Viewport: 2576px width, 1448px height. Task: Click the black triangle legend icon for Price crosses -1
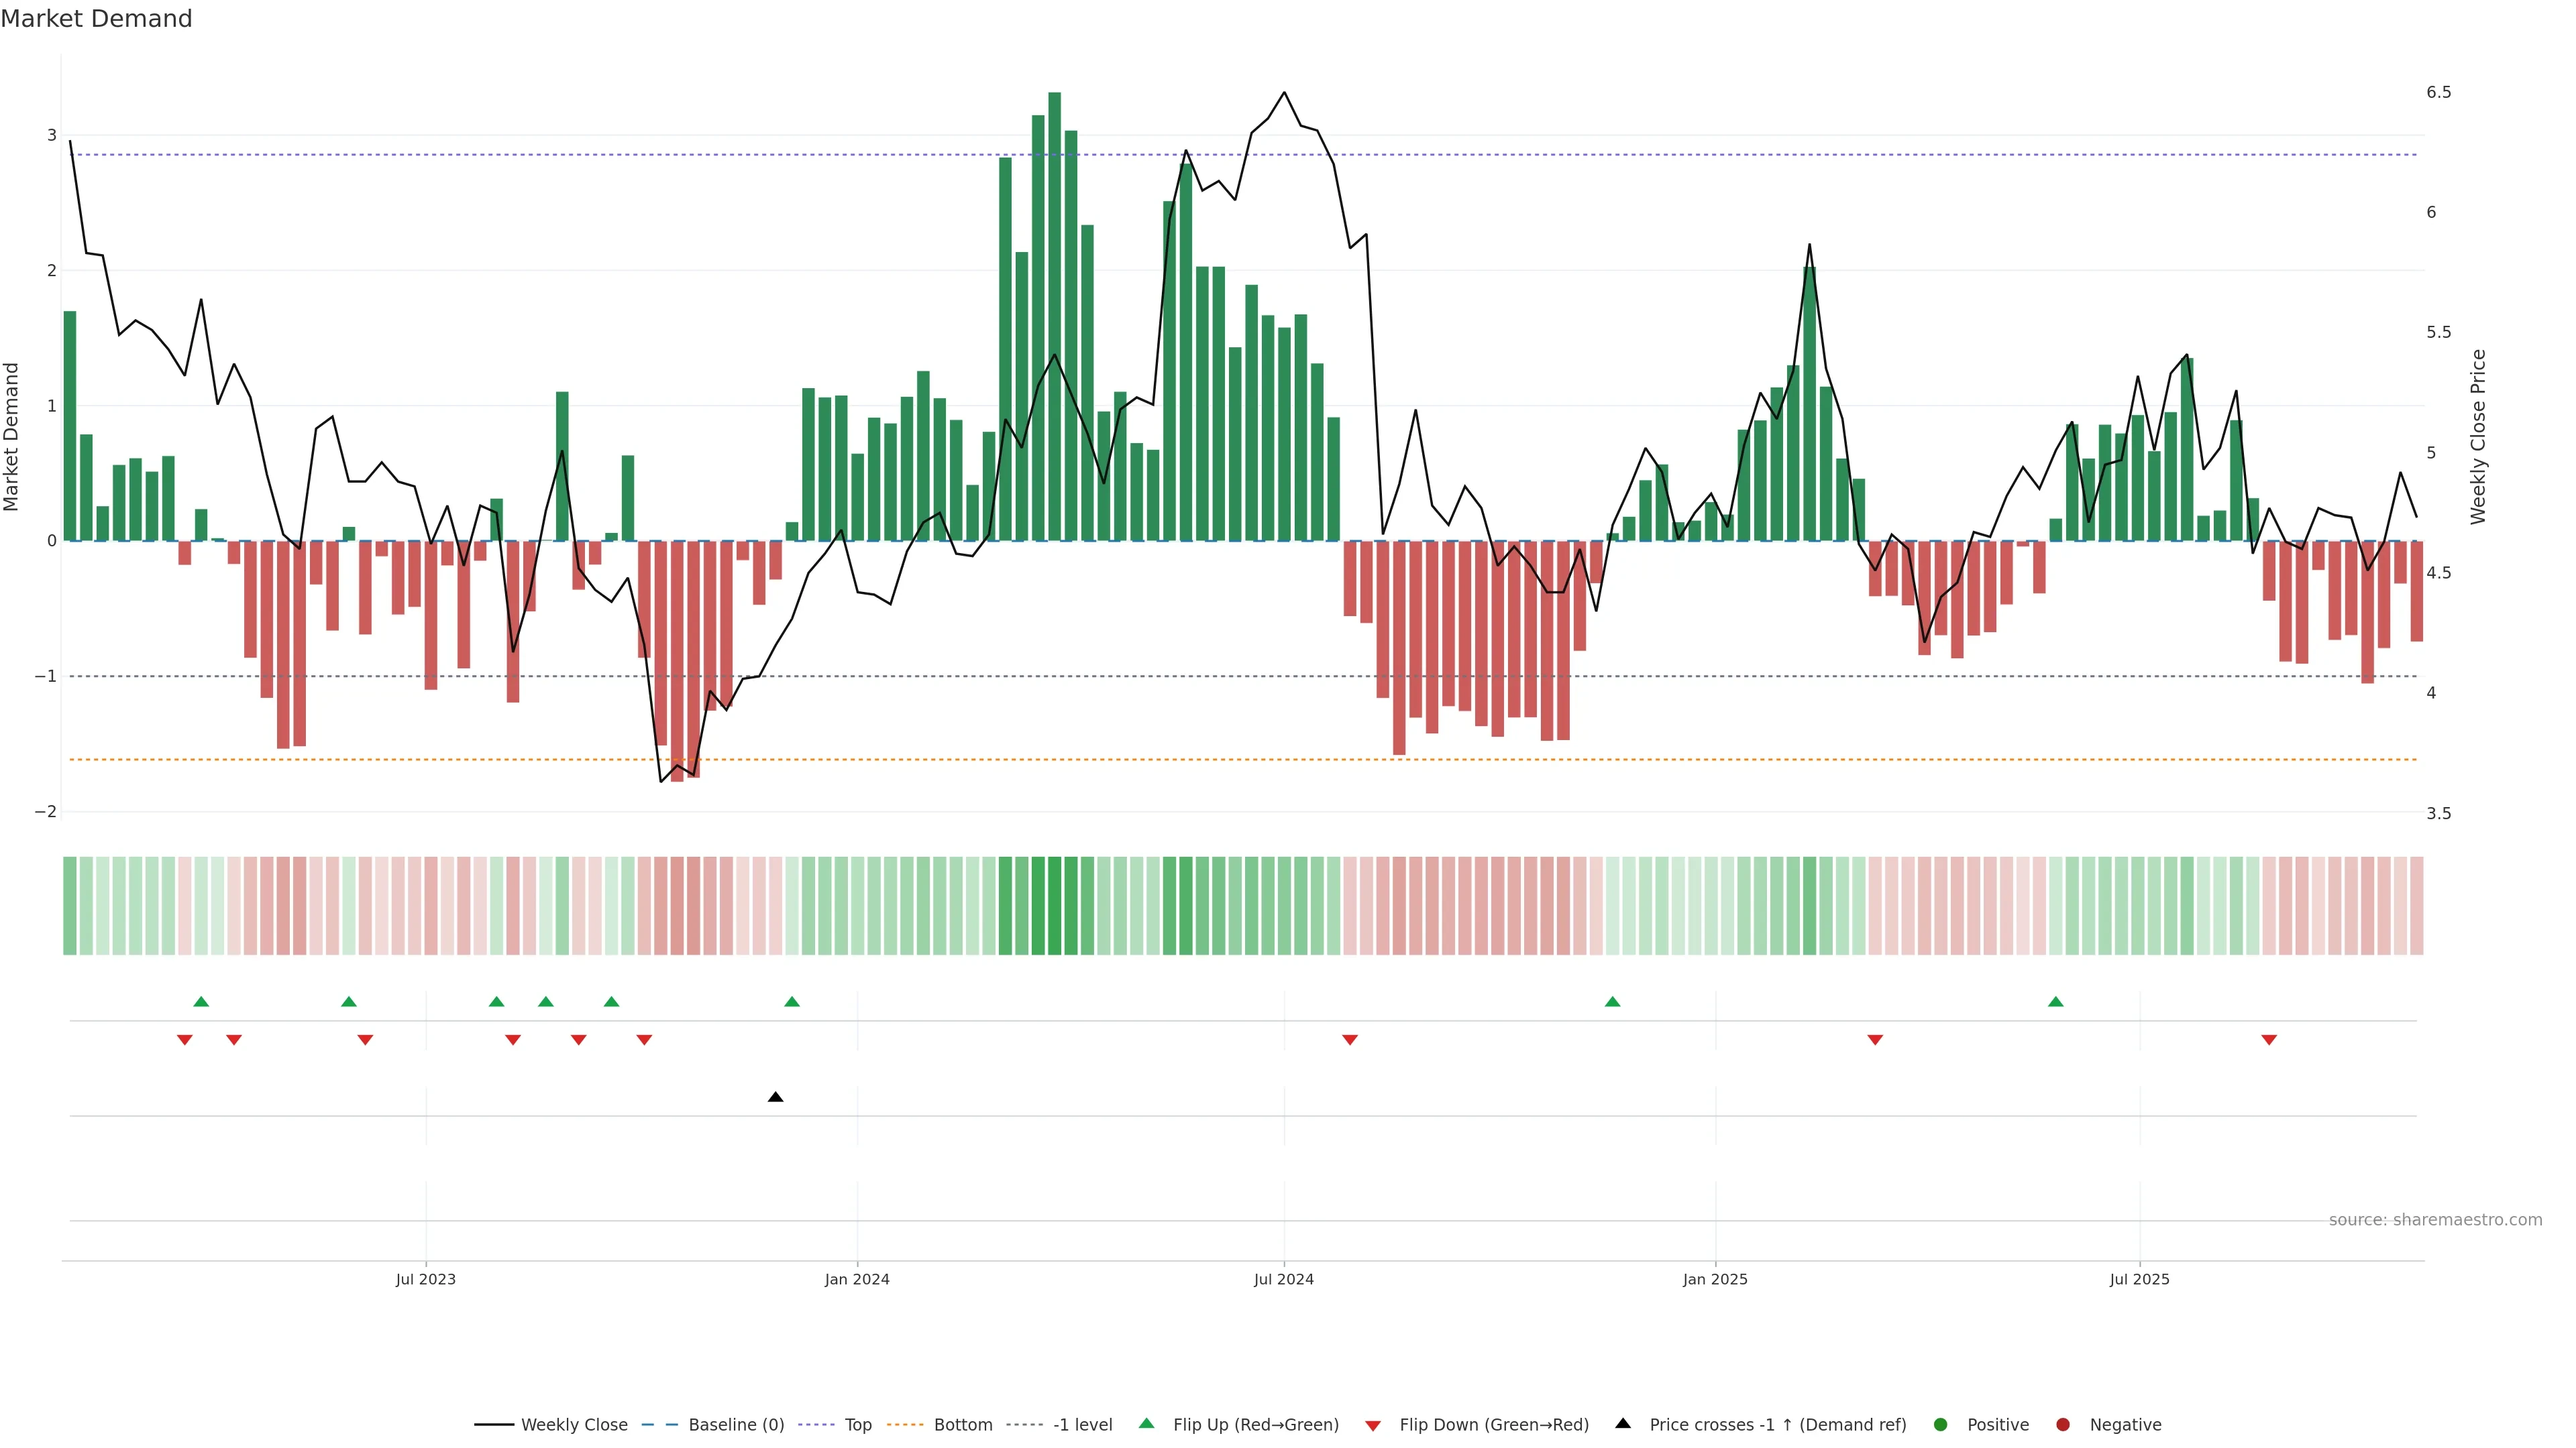point(1622,1423)
